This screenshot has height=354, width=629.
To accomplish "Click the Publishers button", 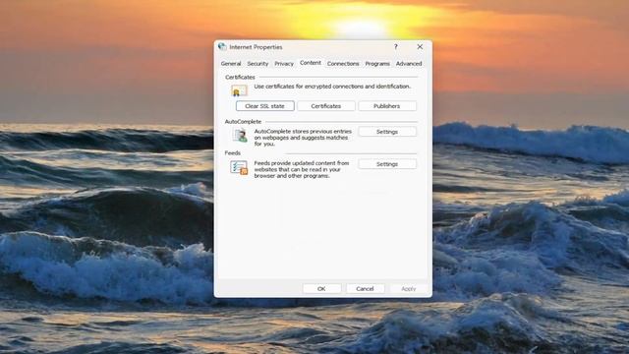I will 387,106.
